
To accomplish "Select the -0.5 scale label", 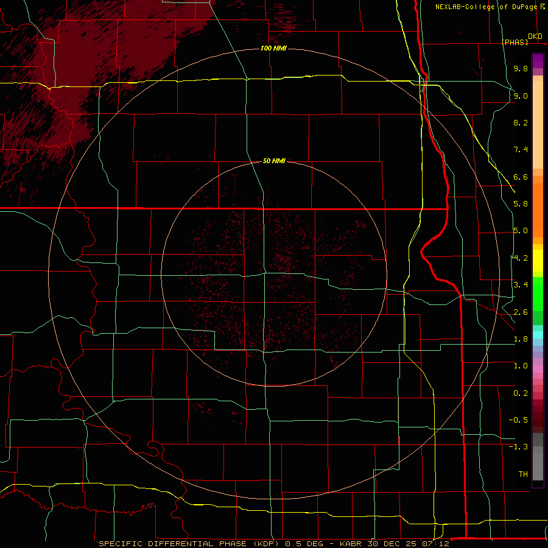I will coord(518,420).
